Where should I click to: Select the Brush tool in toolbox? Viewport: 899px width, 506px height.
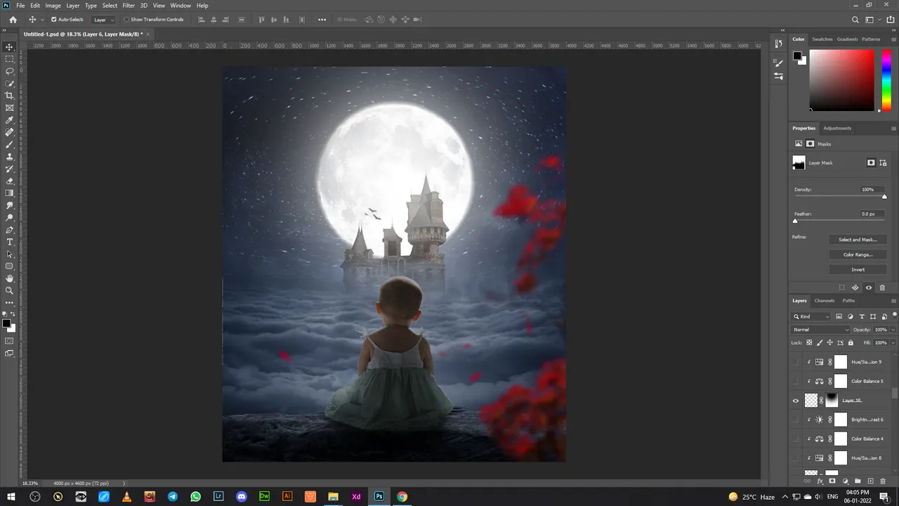9,144
